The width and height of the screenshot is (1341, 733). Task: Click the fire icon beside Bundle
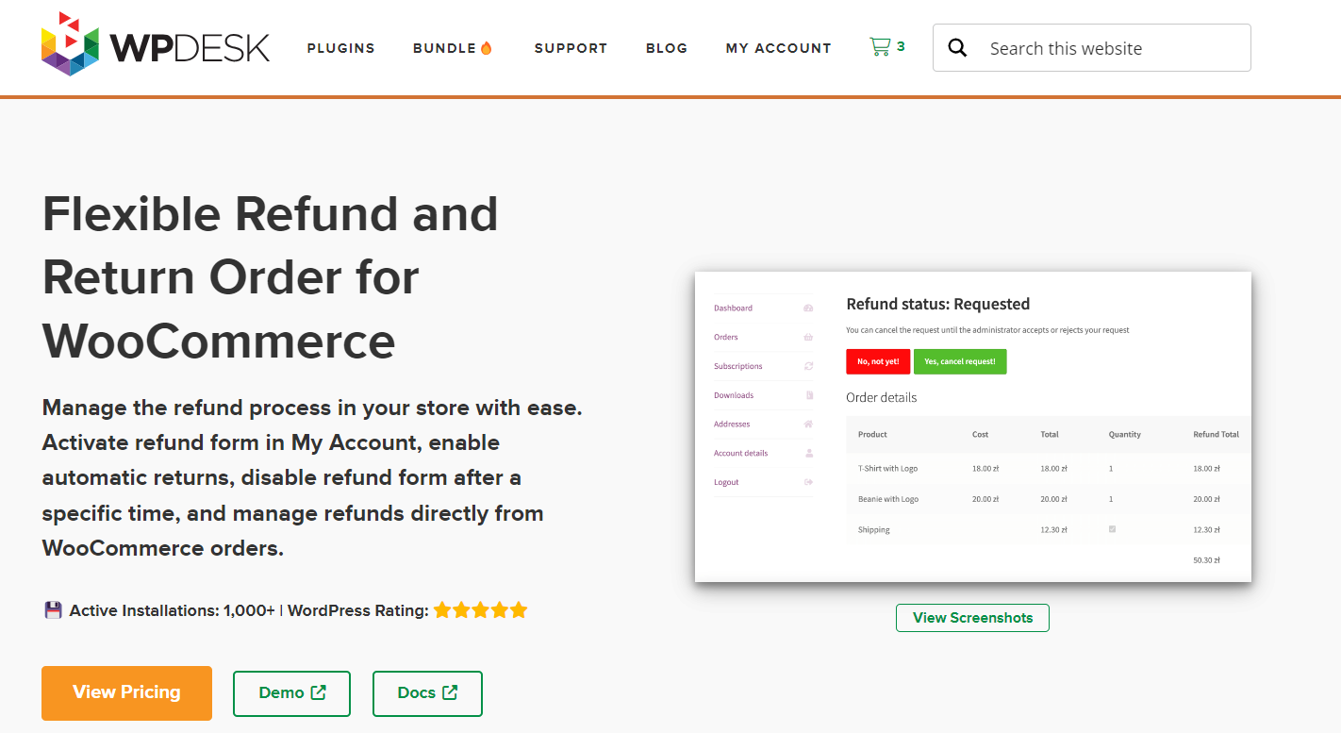[487, 47]
